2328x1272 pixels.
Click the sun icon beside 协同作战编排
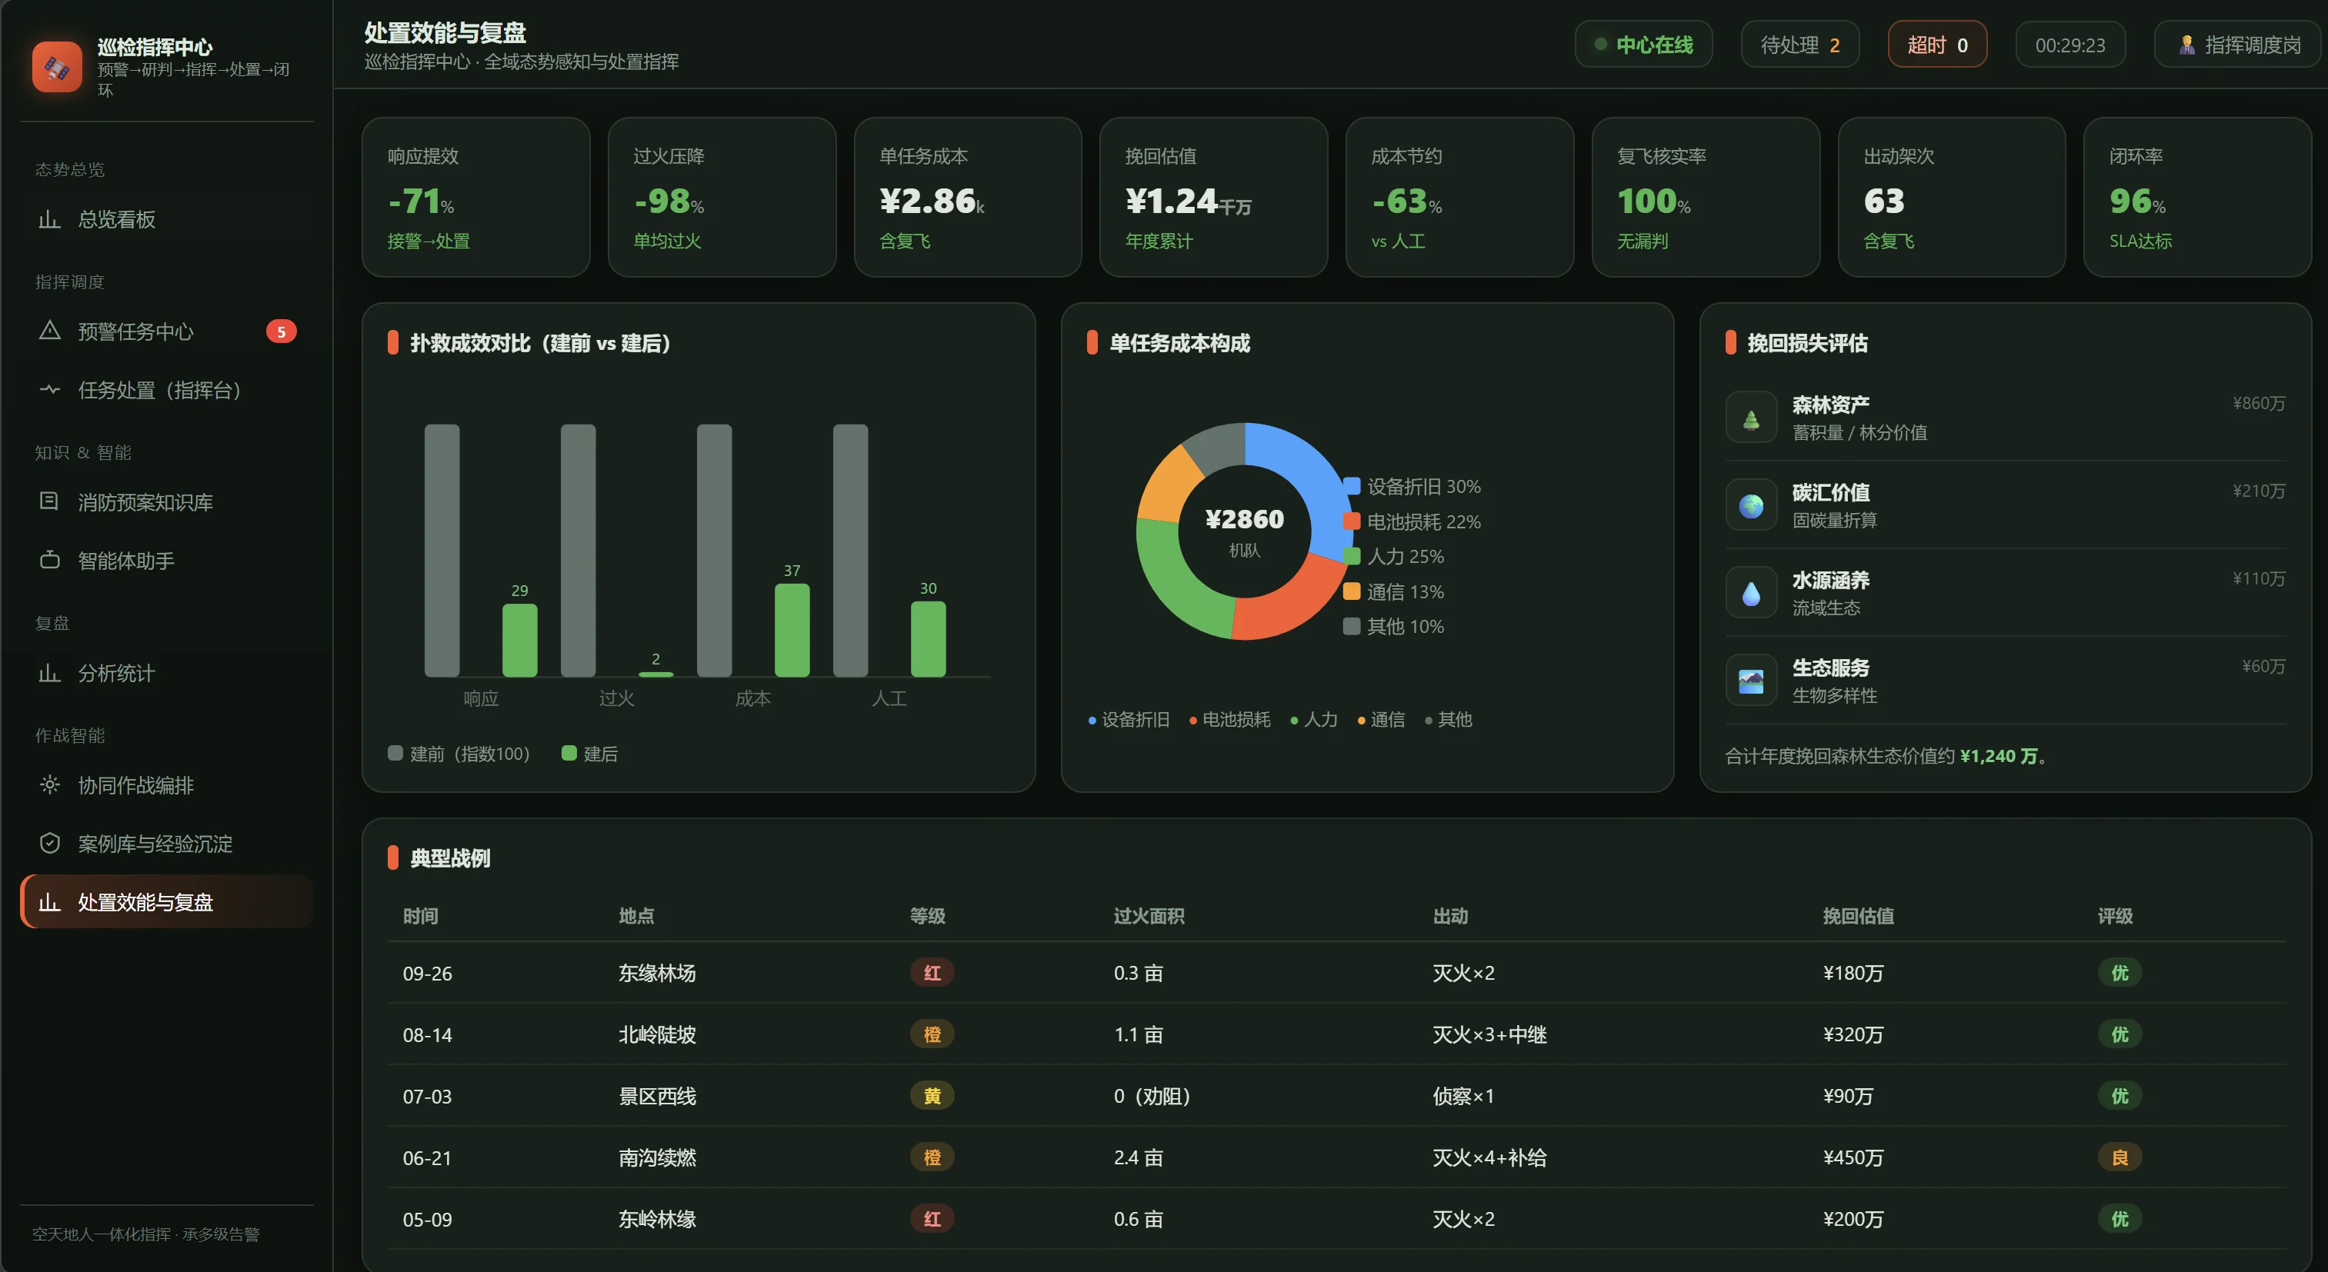coord(50,785)
